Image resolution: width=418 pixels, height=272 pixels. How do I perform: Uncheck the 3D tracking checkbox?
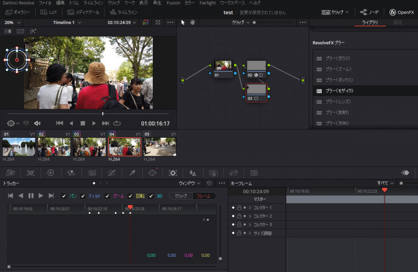tap(151, 196)
